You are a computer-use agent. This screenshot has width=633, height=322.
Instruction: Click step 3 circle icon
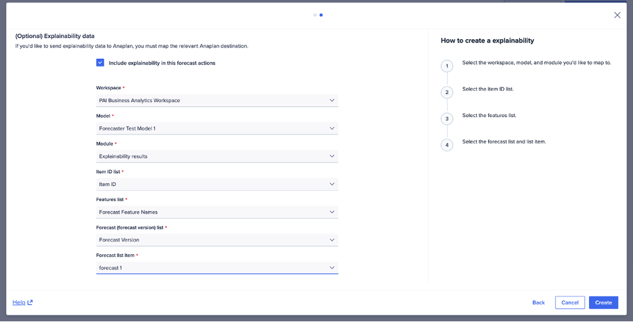point(446,118)
